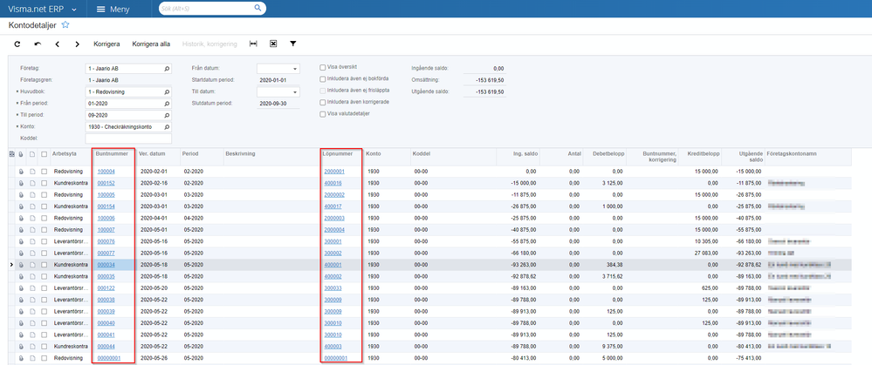Toggle the Visa valutadetaljer checkbox
The image size is (872, 365).
pos(323,113)
